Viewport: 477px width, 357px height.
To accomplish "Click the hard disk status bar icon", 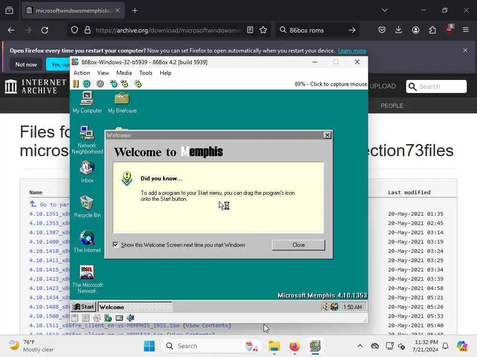I will (x=119, y=318).
